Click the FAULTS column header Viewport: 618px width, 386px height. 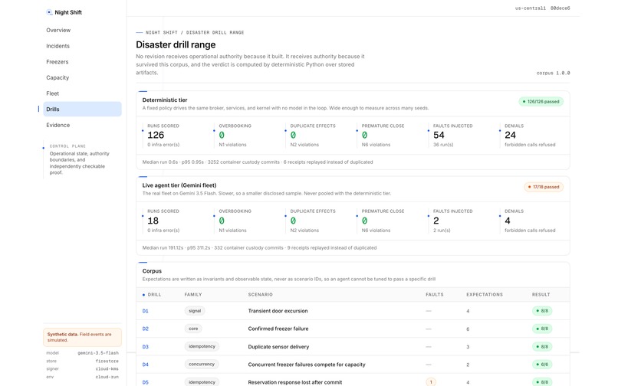[x=434, y=295]
